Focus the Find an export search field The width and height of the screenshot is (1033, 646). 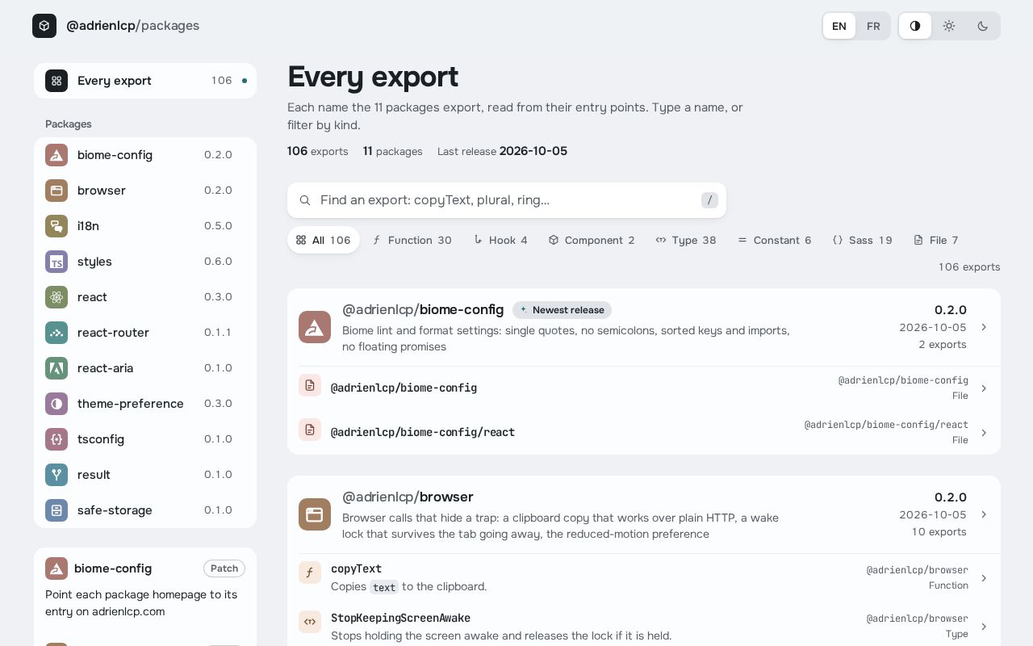point(507,200)
